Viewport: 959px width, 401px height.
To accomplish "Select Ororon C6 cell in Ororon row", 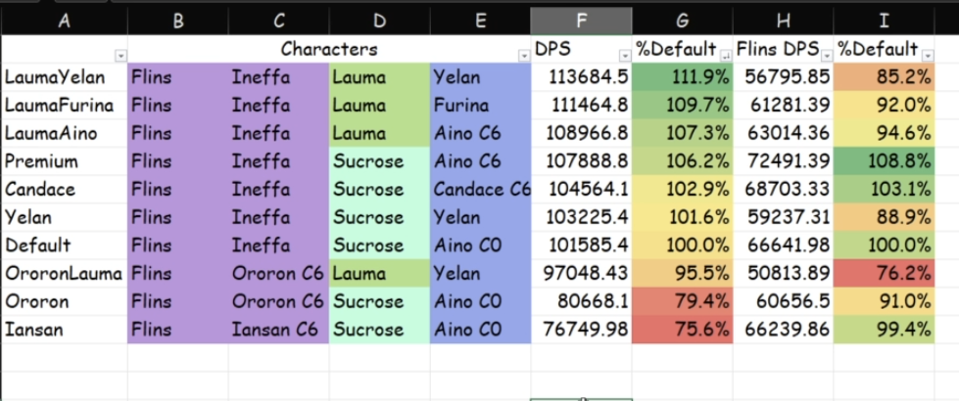I will [x=279, y=301].
